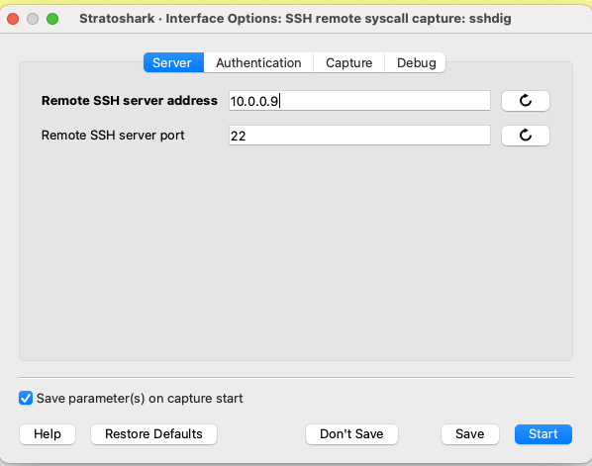Open the Authentication tab

[x=258, y=62]
